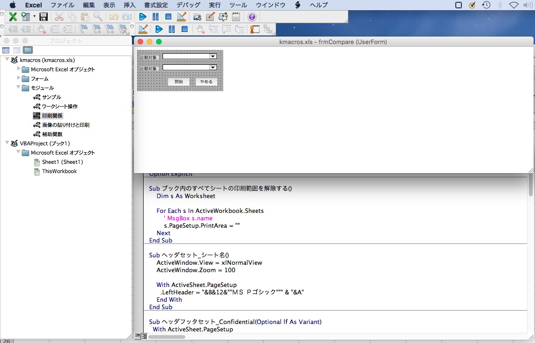Image resolution: width=535 pixels, height=343 pixels.
Task: Click the Copy icon in Standard toolbar
Action: point(72,17)
